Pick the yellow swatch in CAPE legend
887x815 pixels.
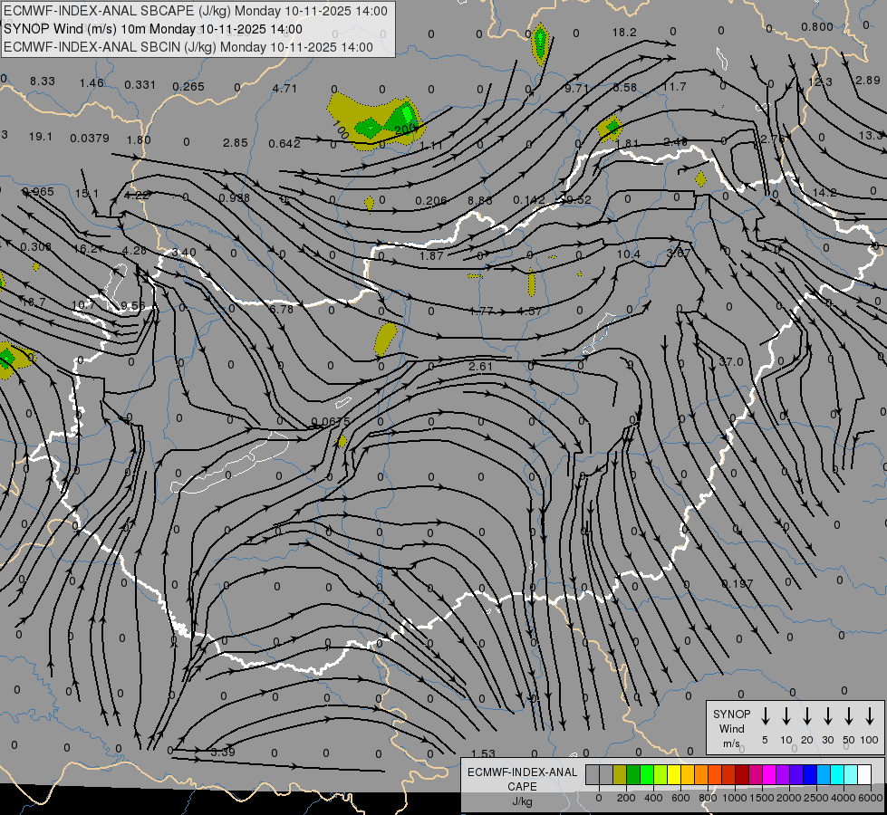pyautogui.click(x=674, y=775)
